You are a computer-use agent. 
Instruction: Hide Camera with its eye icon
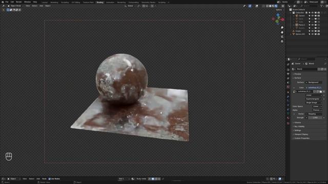(x=313, y=16)
